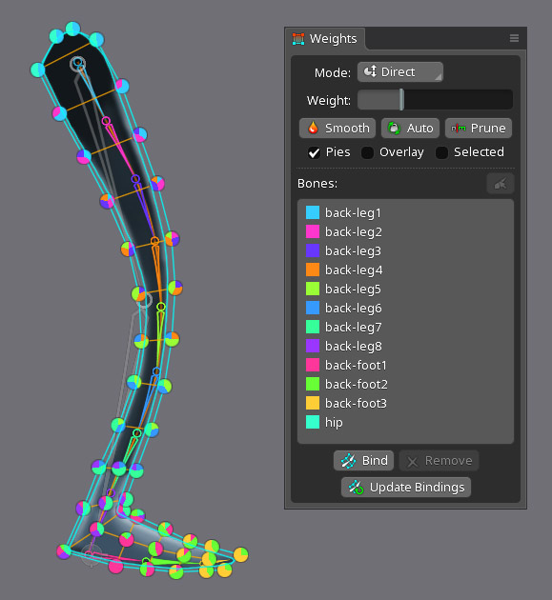Click Update Bindings button

tap(406, 487)
